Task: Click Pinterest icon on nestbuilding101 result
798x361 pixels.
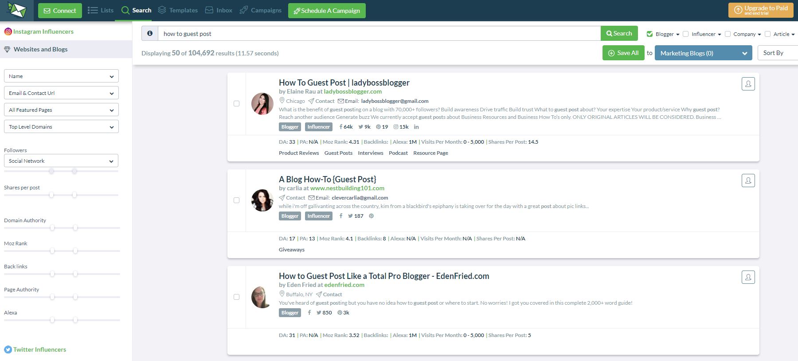Action: coord(372,216)
